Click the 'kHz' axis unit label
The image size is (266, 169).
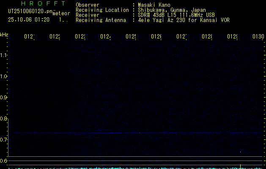pos(4,35)
